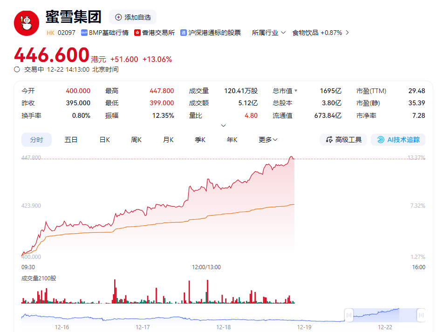
Task: Click the AI技术追踪 spiral icon
Action: click(x=381, y=140)
